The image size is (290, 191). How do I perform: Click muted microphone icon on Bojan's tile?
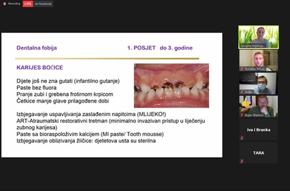pyautogui.click(x=241, y=115)
